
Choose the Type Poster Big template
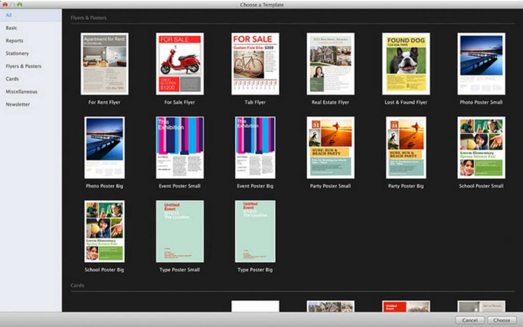coord(255,231)
